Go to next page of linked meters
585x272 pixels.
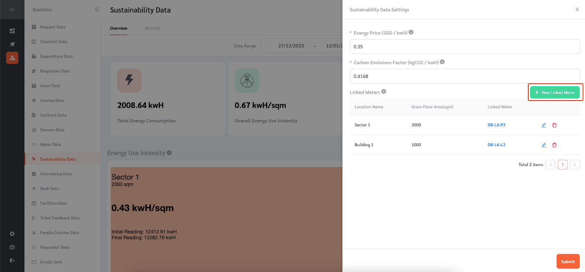(x=575, y=165)
